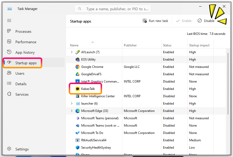Select the KakaoTalk row name
Viewport: 233px width, 157px height.
pyautogui.click(x=88, y=89)
